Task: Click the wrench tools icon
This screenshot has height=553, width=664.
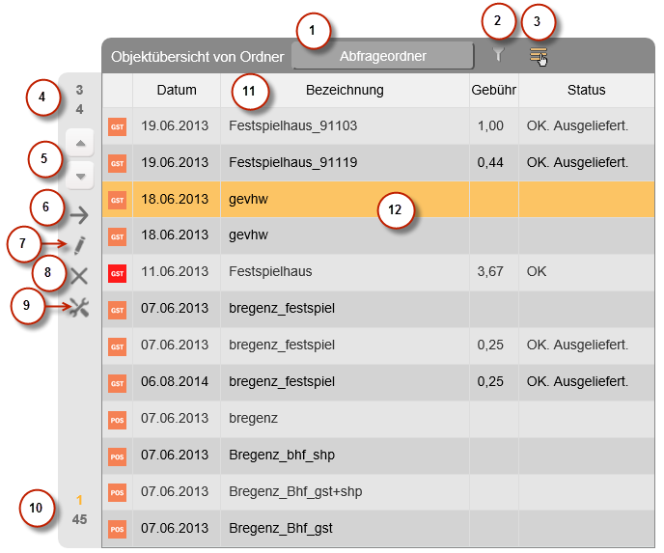Action: click(79, 308)
